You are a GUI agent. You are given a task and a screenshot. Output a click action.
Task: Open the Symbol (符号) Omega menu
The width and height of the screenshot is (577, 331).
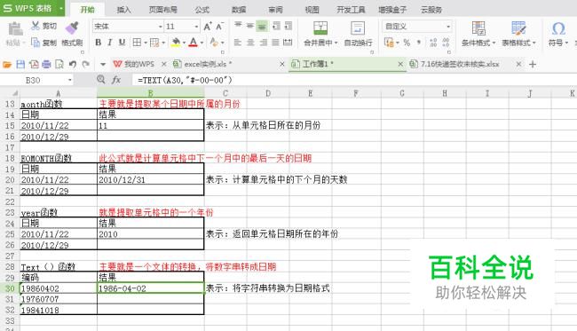coord(558,34)
